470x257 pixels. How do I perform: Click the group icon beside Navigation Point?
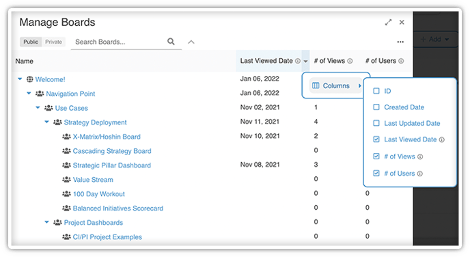point(40,94)
